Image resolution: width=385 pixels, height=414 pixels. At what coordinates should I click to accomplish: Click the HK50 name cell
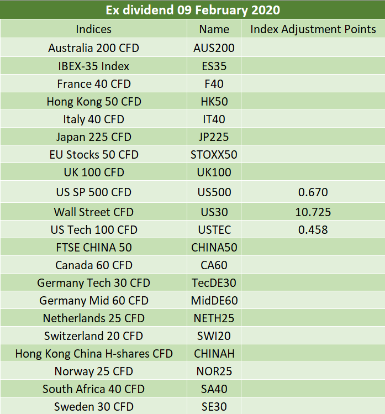point(214,102)
